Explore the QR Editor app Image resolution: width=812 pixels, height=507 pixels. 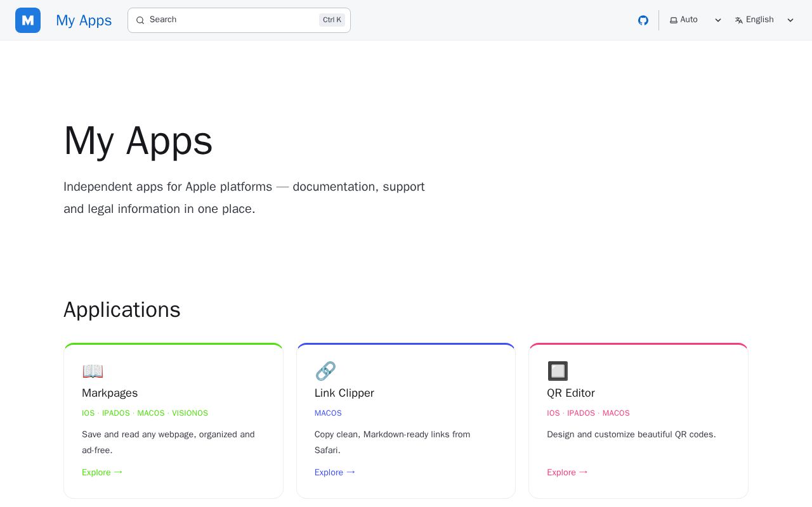point(567,472)
